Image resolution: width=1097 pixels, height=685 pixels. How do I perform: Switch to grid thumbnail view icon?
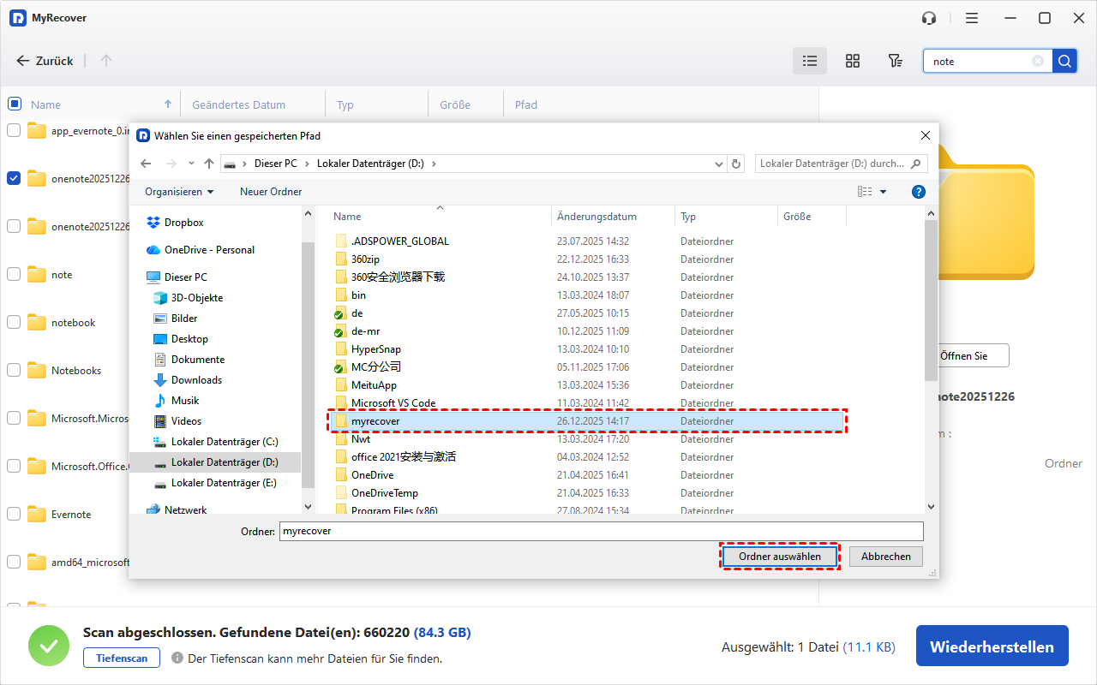[852, 61]
